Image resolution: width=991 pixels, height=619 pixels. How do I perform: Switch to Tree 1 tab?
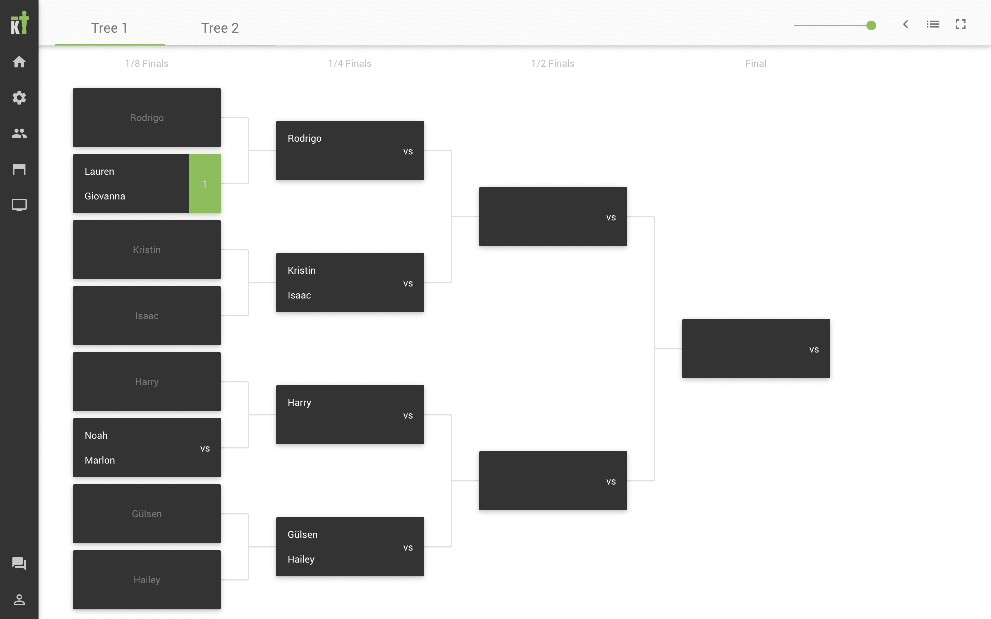pyautogui.click(x=110, y=27)
